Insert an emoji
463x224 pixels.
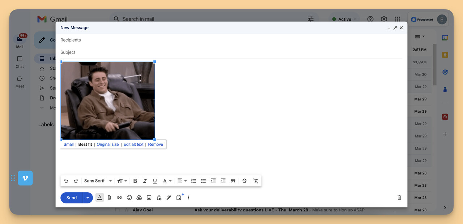click(129, 198)
